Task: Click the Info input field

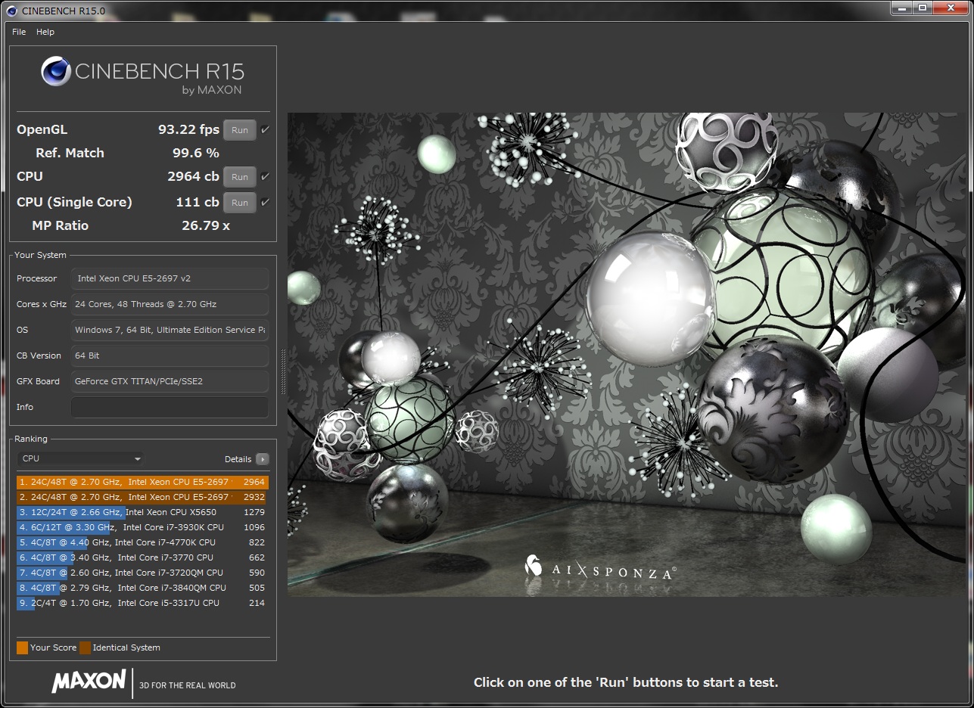Action: pyautogui.click(x=170, y=407)
